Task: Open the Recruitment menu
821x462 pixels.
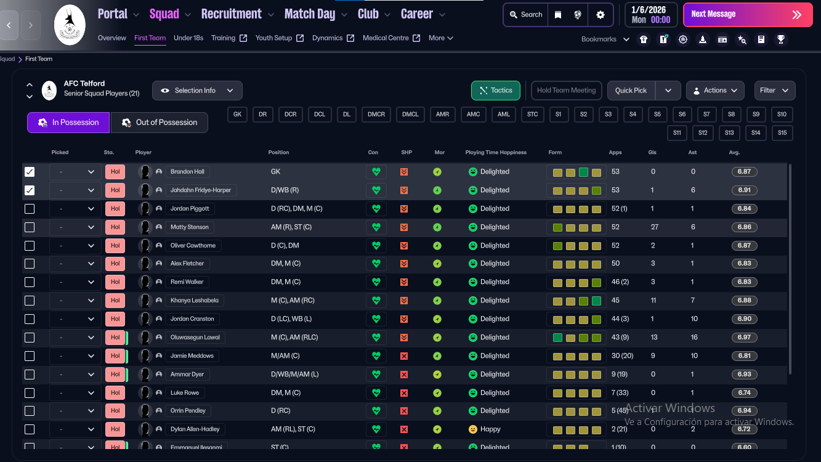Action: click(232, 14)
